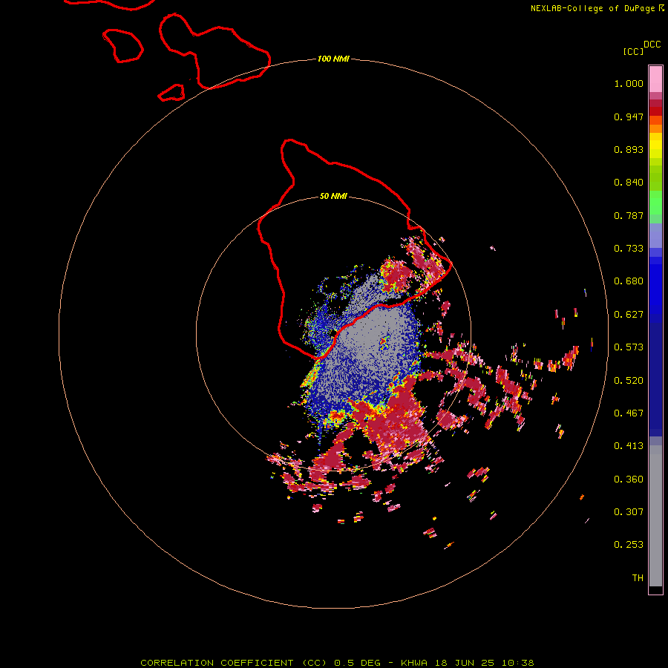The height and width of the screenshot is (668, 668).
Task: Click the black radar site dot at the map center
Action: tap(333, 333)
